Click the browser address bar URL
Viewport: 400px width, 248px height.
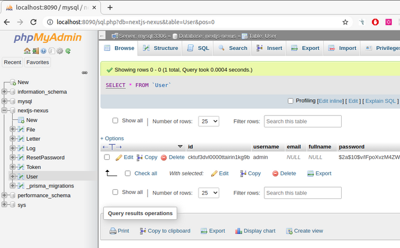pyautogui.click(x=136, y=22)
